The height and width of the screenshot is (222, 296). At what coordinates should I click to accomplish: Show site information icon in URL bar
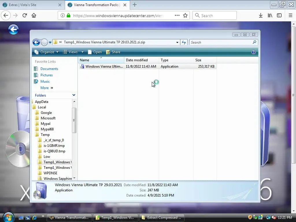click(63, 16)
